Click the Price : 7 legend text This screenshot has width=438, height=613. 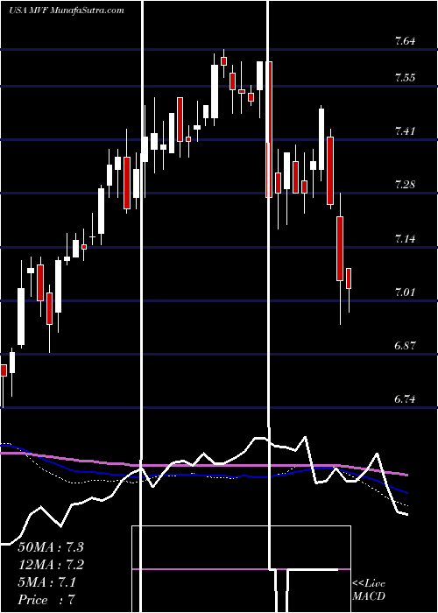click(46, 600)
